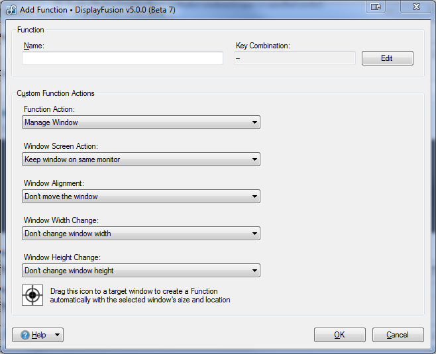Confirm with the OK button

pyautogui.click(x=339, y=335)
